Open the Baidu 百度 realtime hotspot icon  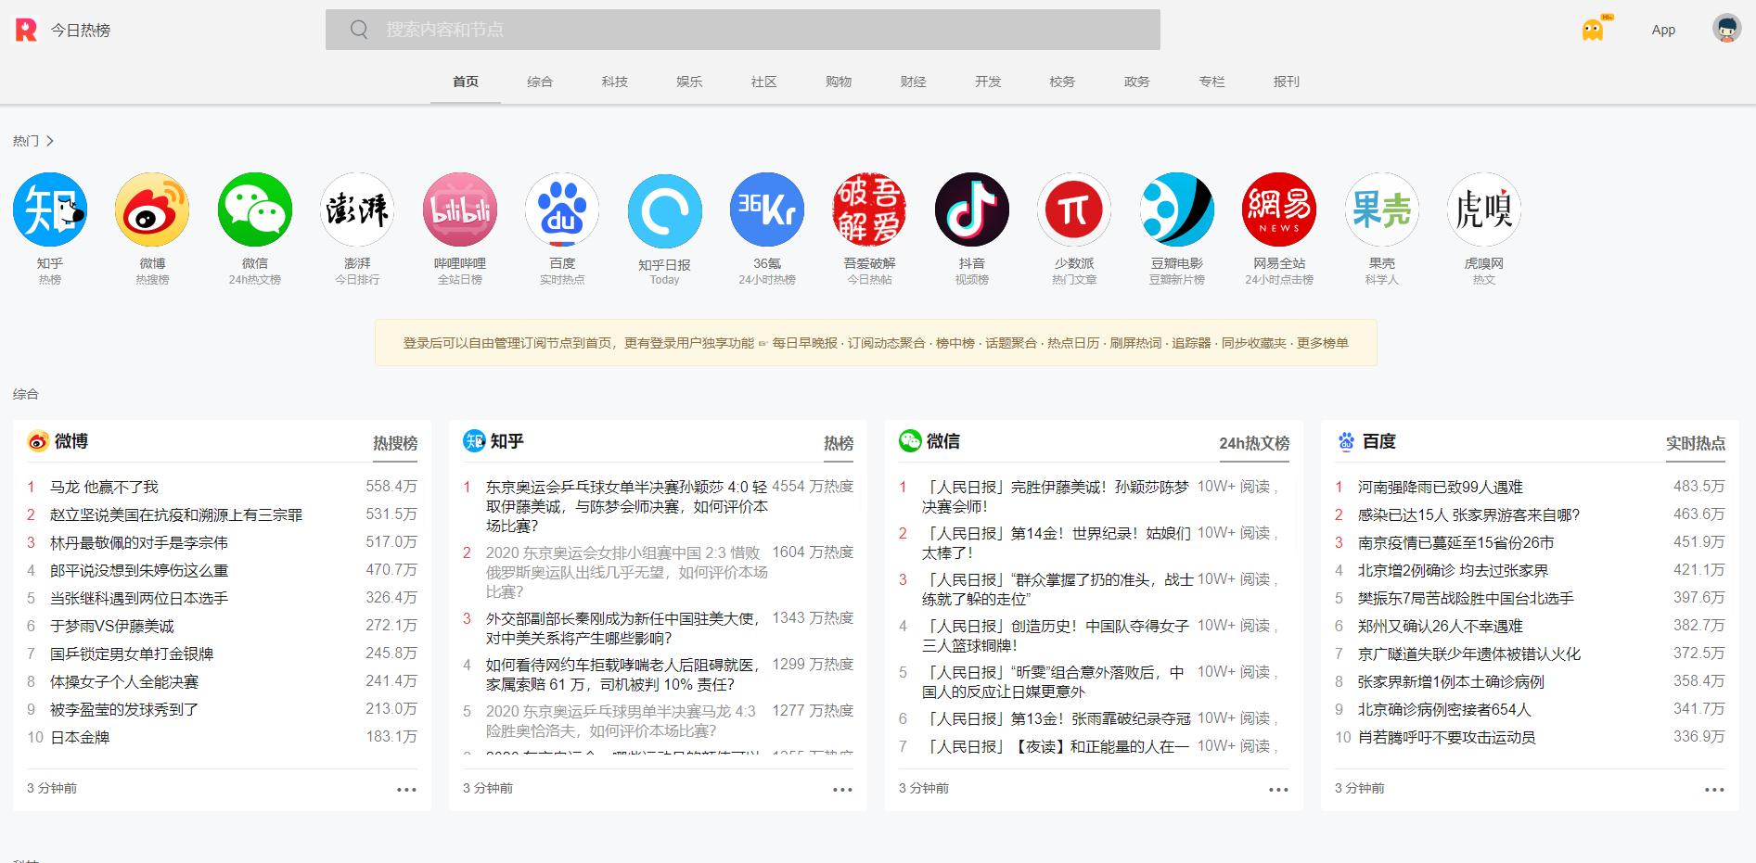click(x=562, y=209)
